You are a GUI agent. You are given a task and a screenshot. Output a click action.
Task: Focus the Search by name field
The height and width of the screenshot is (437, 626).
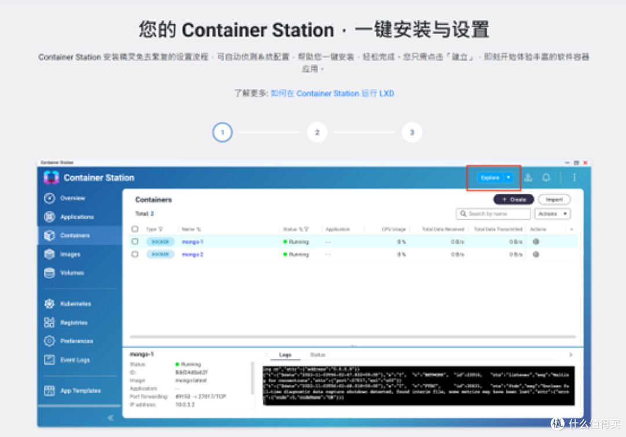pos(493,214)
